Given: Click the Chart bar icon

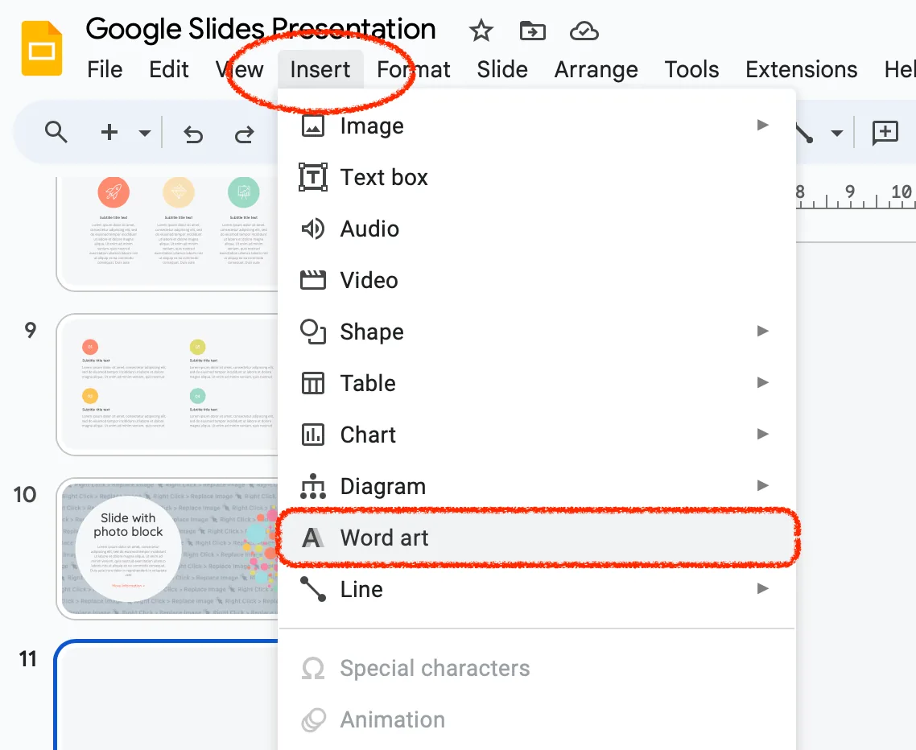Looking at the screenshot, I should click(x=313, y=435).
